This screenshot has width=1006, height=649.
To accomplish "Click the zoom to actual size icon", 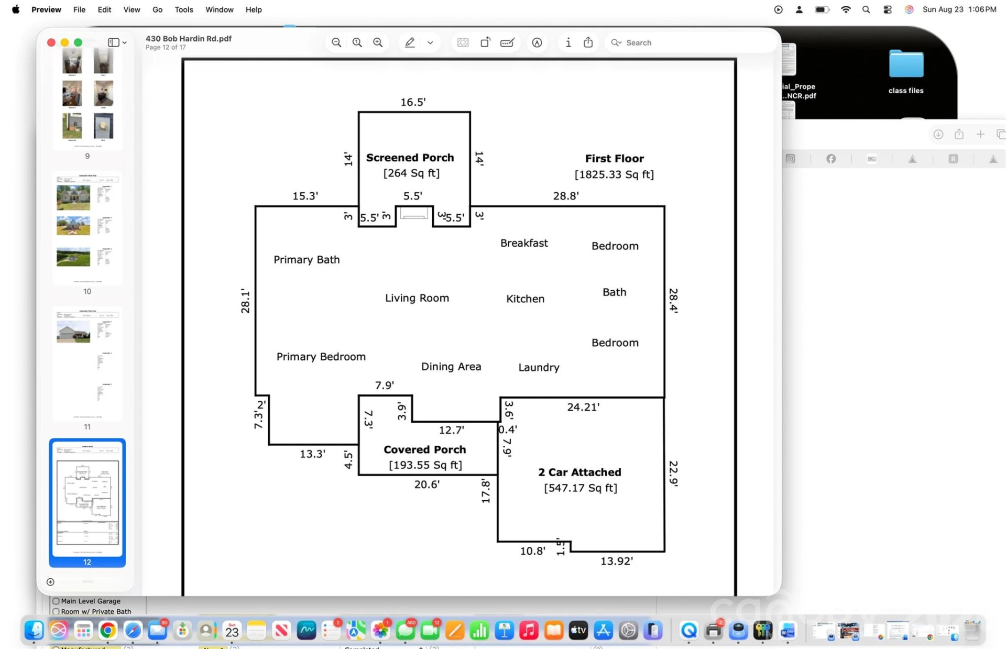I will tap(357, 42).
